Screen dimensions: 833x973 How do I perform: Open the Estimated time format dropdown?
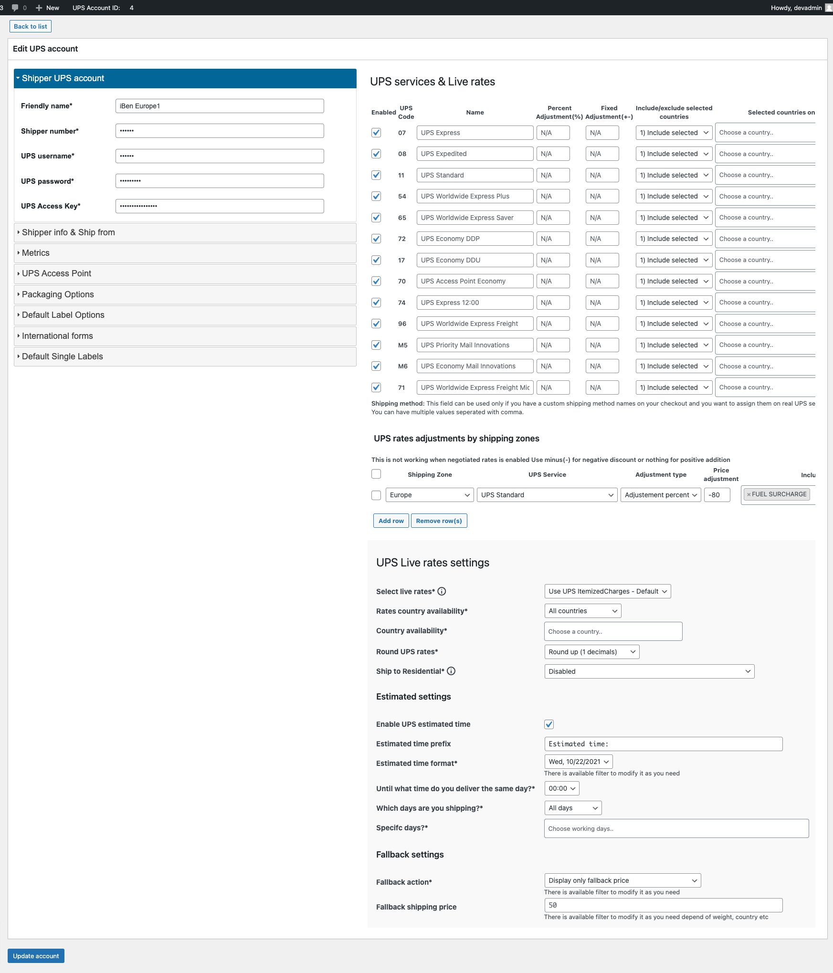click(x=578, y=762)
